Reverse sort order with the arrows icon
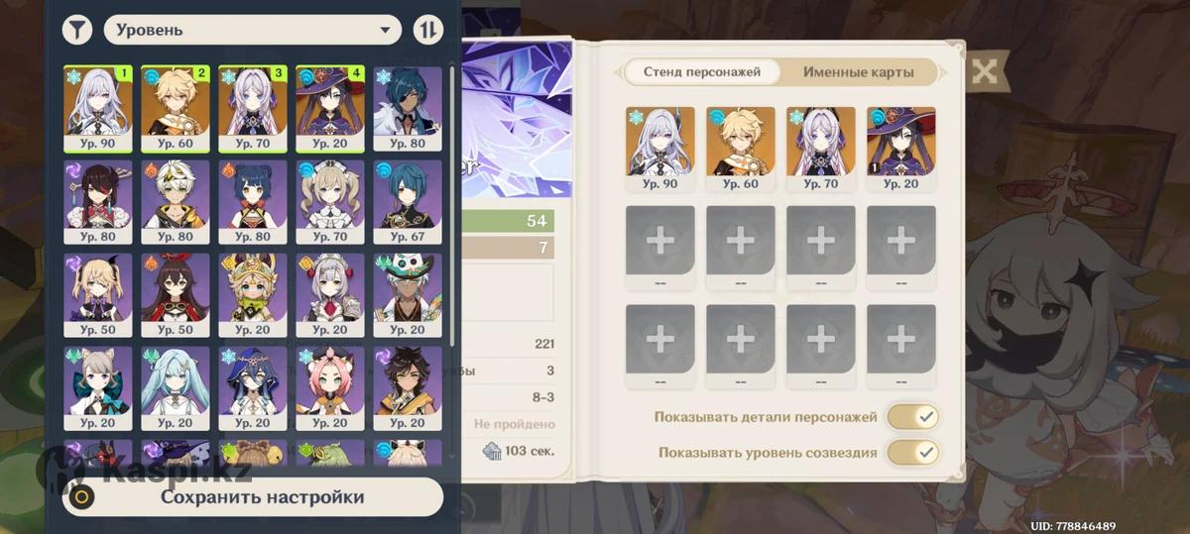This screenshot has width=1190, height=534. (x=427, y=30)
